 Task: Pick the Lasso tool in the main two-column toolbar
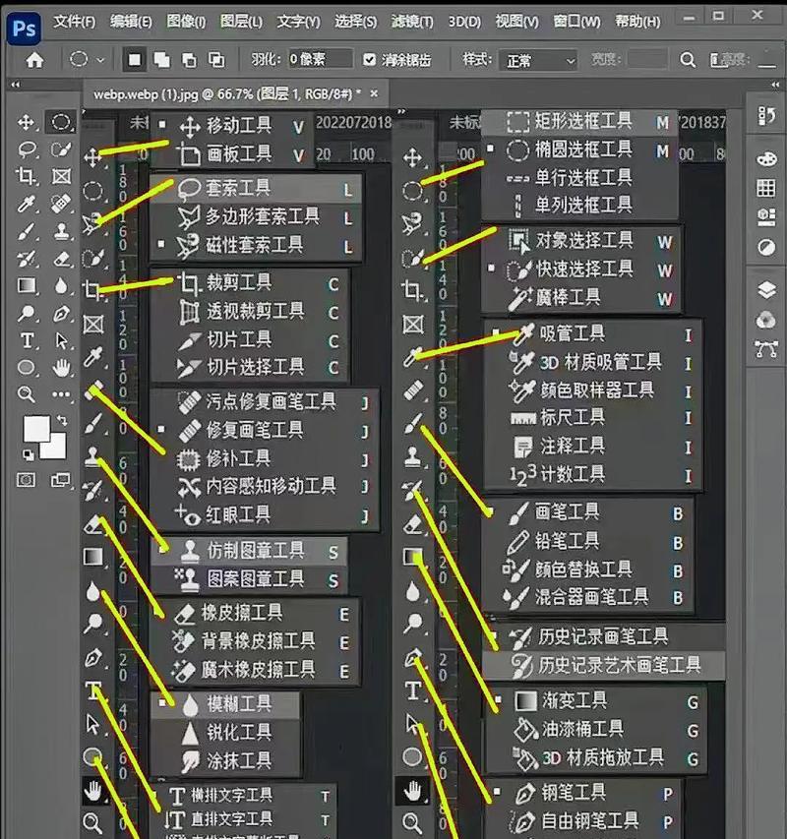coord(27,150)
